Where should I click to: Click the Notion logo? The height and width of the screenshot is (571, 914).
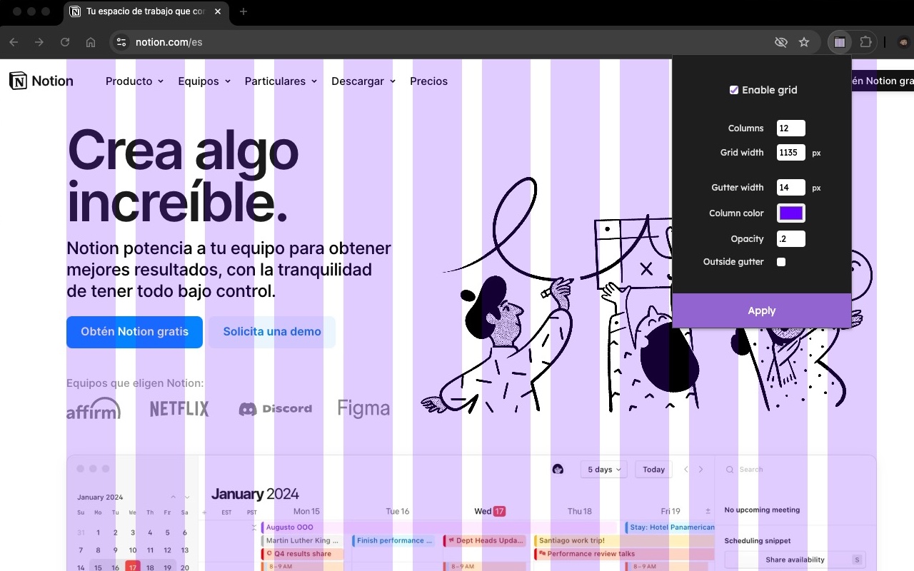click(x=41, y=81)
